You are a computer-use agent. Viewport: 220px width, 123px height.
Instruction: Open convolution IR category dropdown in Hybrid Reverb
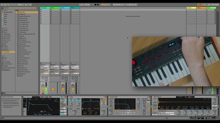[x=166, y=113]
